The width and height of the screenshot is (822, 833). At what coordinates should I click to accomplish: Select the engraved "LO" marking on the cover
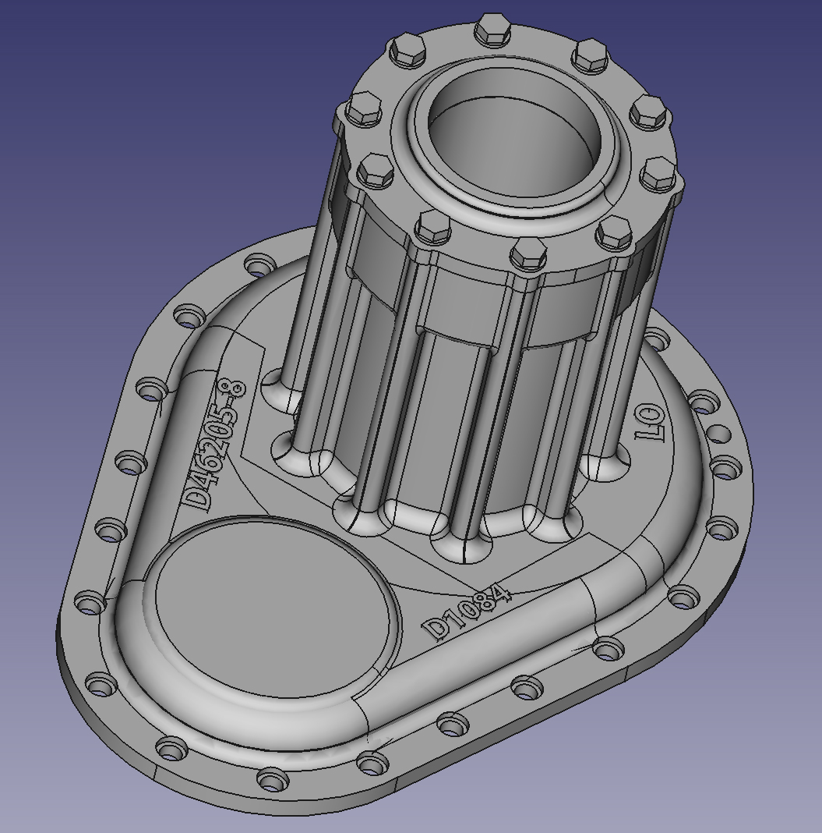point(650,422)
